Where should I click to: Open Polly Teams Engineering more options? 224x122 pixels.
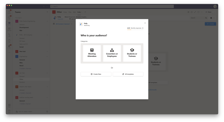(x=47, y=21)
